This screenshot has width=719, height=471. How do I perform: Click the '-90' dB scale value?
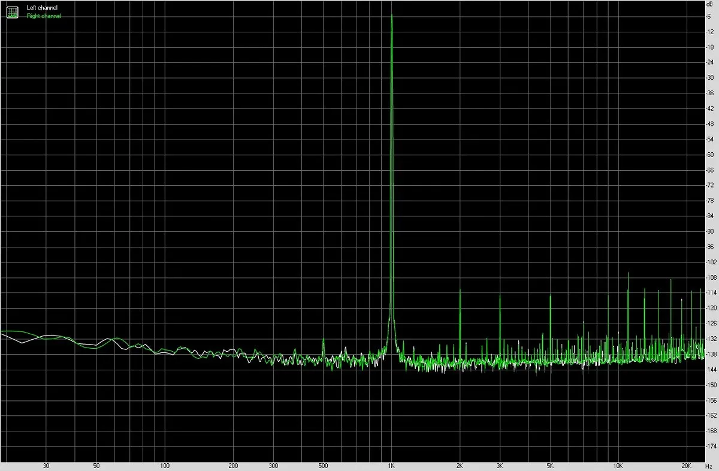click(x=711, y=231)
